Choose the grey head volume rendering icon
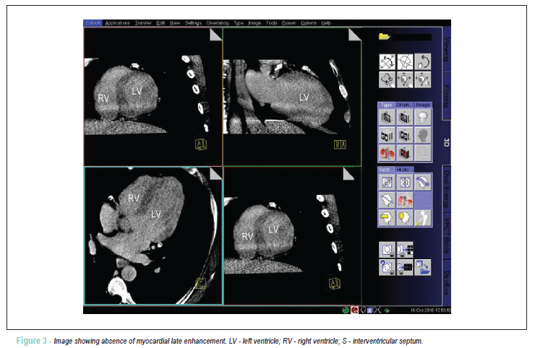This screenshot has width=535, height=348. click(422, 135)
